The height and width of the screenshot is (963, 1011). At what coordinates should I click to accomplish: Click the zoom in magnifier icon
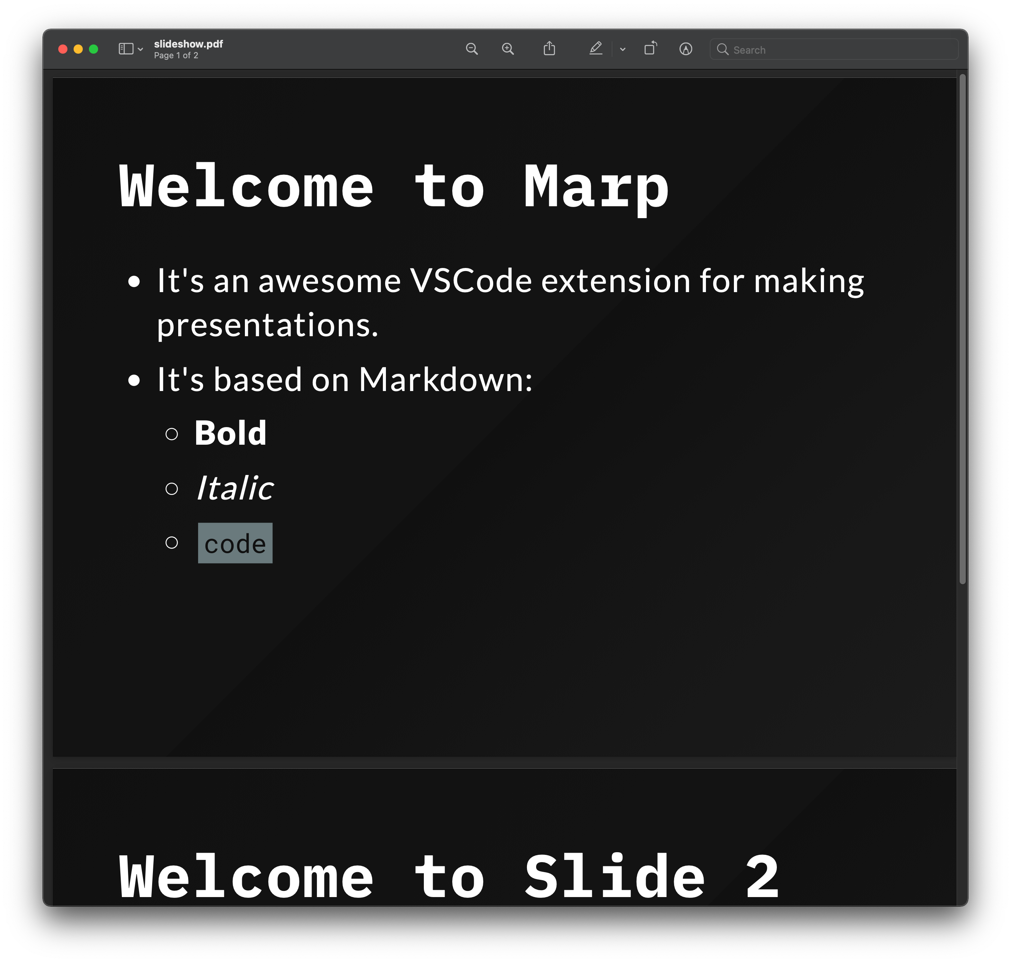click(507, 49)
